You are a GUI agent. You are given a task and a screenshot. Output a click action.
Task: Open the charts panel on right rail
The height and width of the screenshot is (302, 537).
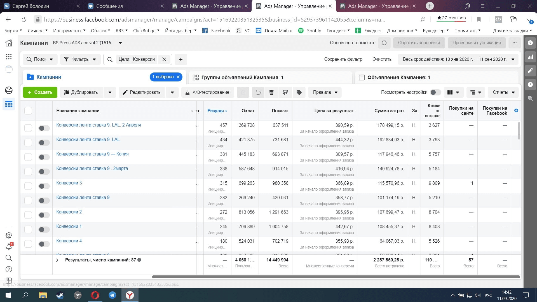530,57
